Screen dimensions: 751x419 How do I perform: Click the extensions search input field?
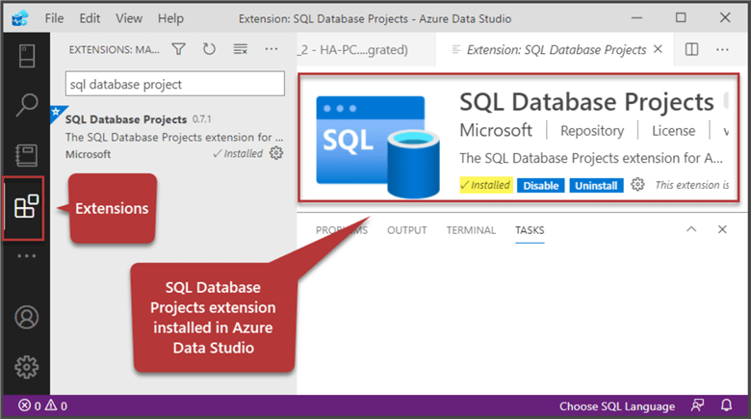click(x=173, y=85)
